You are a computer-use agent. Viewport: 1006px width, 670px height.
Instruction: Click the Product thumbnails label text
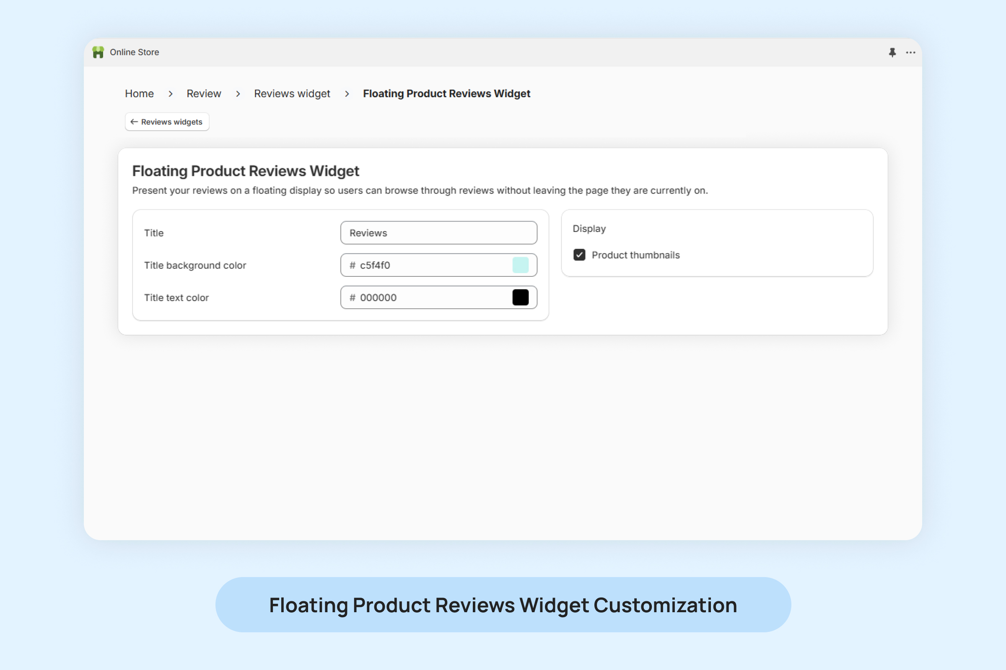click(x=635, y=255)
